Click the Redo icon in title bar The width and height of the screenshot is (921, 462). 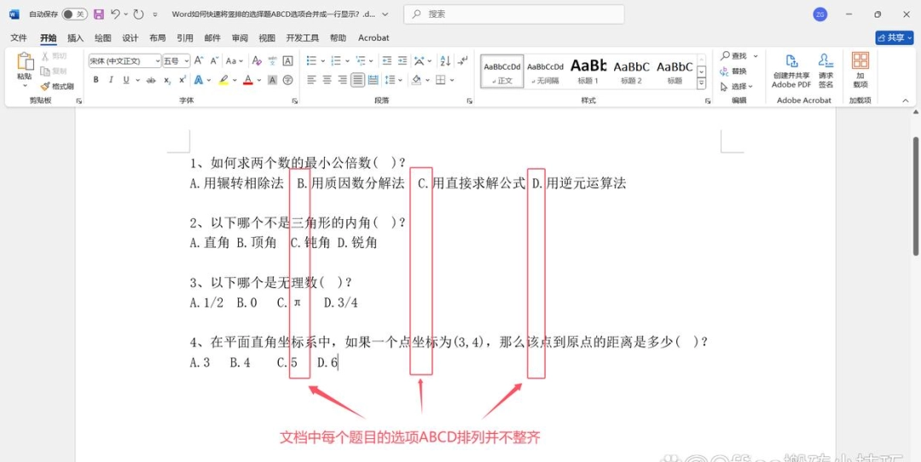pos(138,14)
